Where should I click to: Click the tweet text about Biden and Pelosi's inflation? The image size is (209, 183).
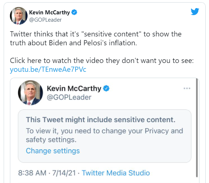[96, 38]
